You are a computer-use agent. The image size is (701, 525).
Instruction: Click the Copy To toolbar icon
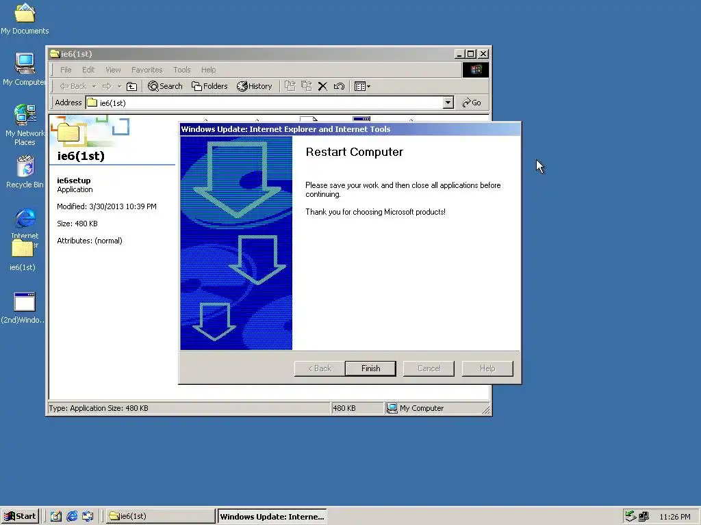(x=306, y=86)
